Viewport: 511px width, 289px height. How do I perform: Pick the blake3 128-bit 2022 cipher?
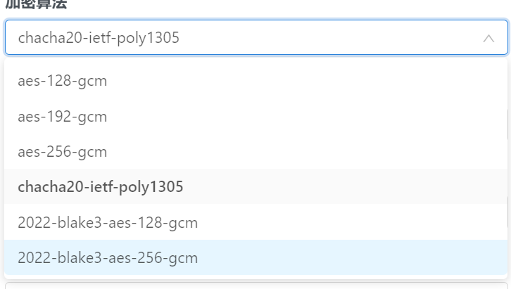point(255,222)
